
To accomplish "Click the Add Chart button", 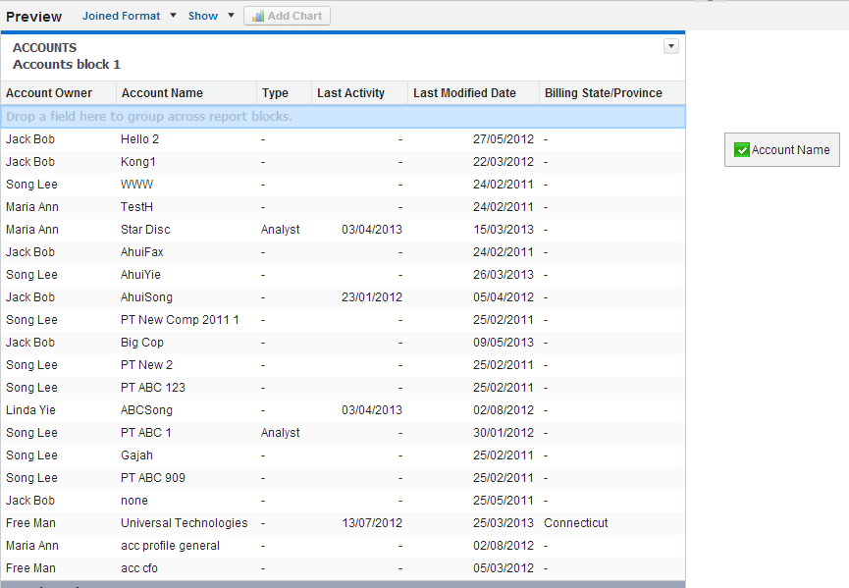I will (287, 16).
